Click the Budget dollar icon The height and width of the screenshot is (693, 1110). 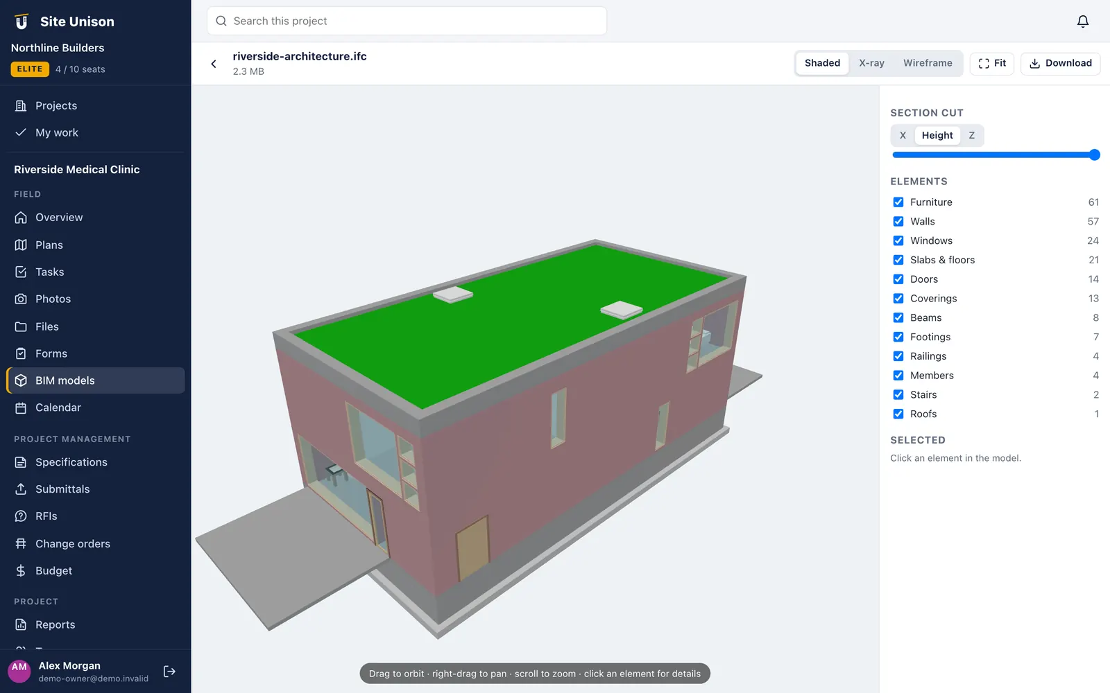pos(21,570)
